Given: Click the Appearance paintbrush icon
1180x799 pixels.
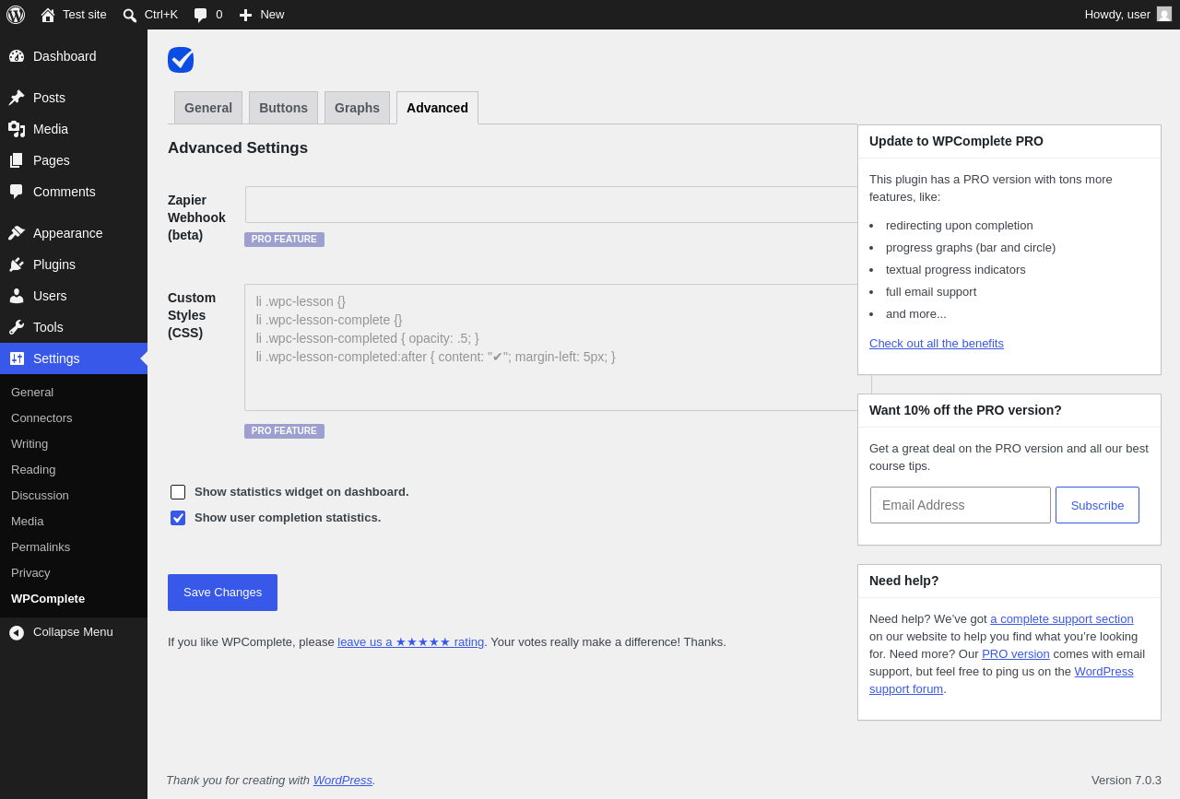Looking at the screenshot, I should [17, 233].
